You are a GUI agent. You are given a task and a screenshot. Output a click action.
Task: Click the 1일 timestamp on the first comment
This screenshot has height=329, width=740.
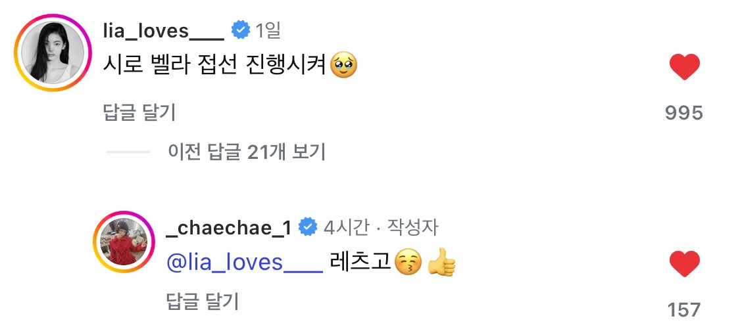(x=268, y=31)
